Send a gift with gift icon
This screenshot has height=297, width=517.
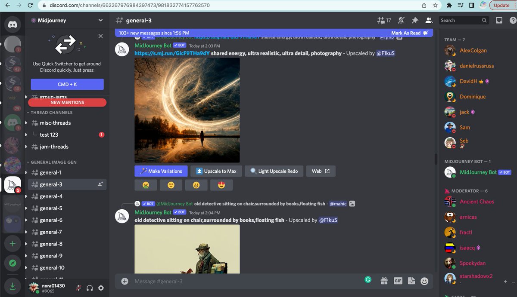pyautogui.click(x=384, y=281)
